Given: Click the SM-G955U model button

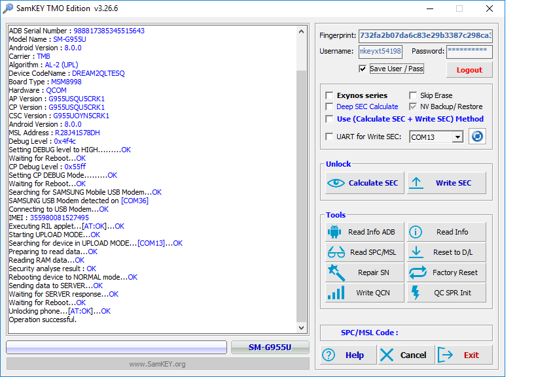Looking at the screenshot, I should 270,348.
